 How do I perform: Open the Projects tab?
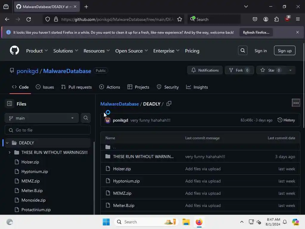138,87
